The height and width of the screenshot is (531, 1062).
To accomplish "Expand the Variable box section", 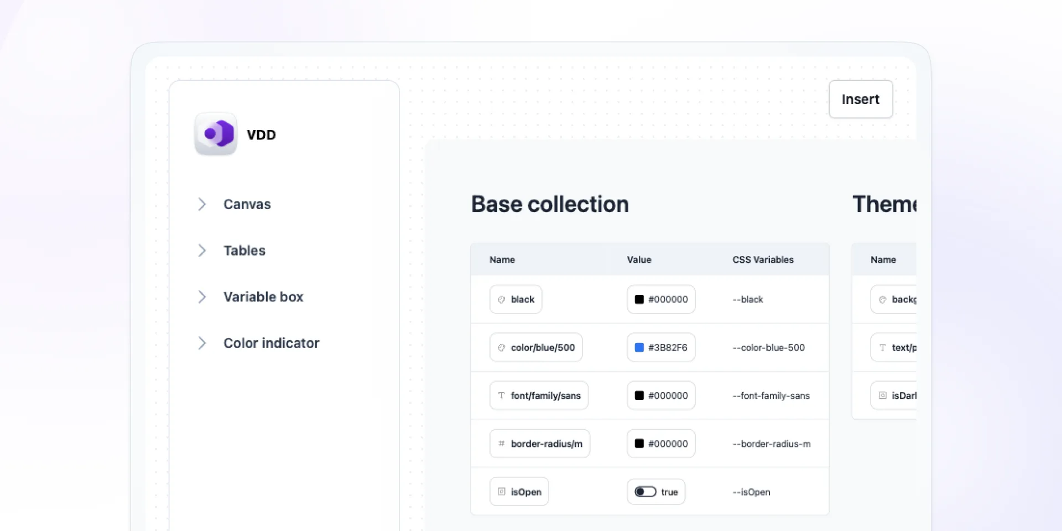I will pos(202,296).
